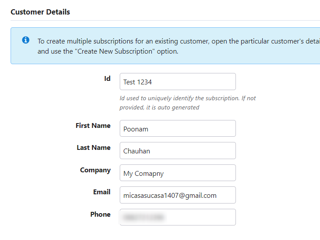Click into the First Name field
Viewport: 320px width, 240px height.
click(177, 129)
